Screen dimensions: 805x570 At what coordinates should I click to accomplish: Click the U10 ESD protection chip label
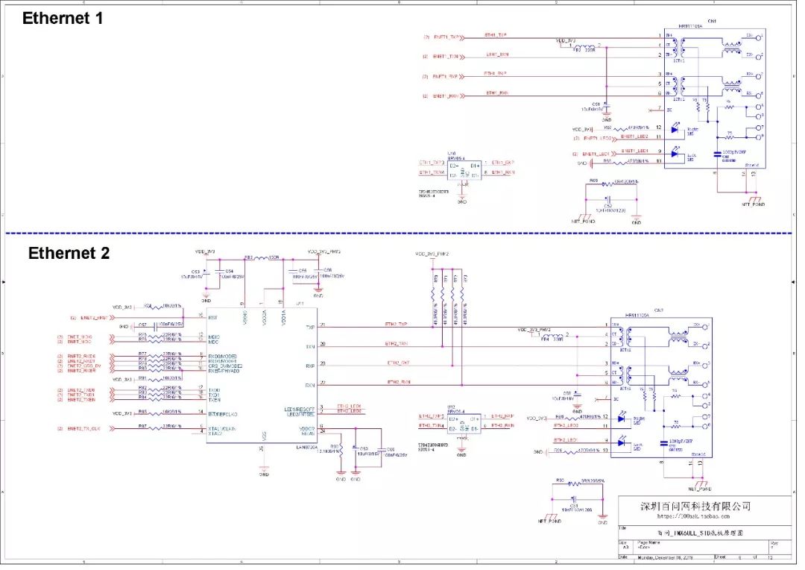(451, 153)
